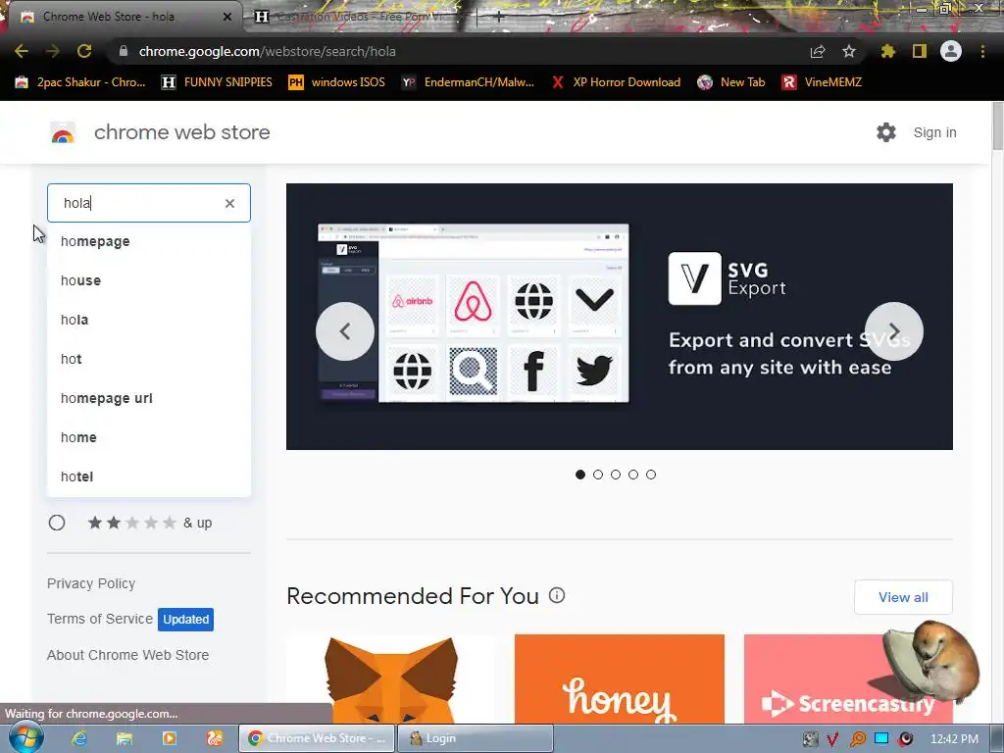This screenshot has width=1004, height=753.
Task: Advance to next carousel slide
Action: coord(894,331)
